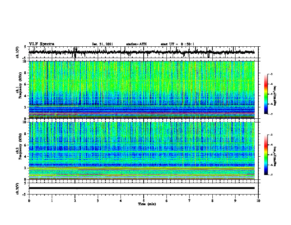This screenshot has height=225, width=291.
Task: Click the time axis tick label '10'
Action: (258, 201)
